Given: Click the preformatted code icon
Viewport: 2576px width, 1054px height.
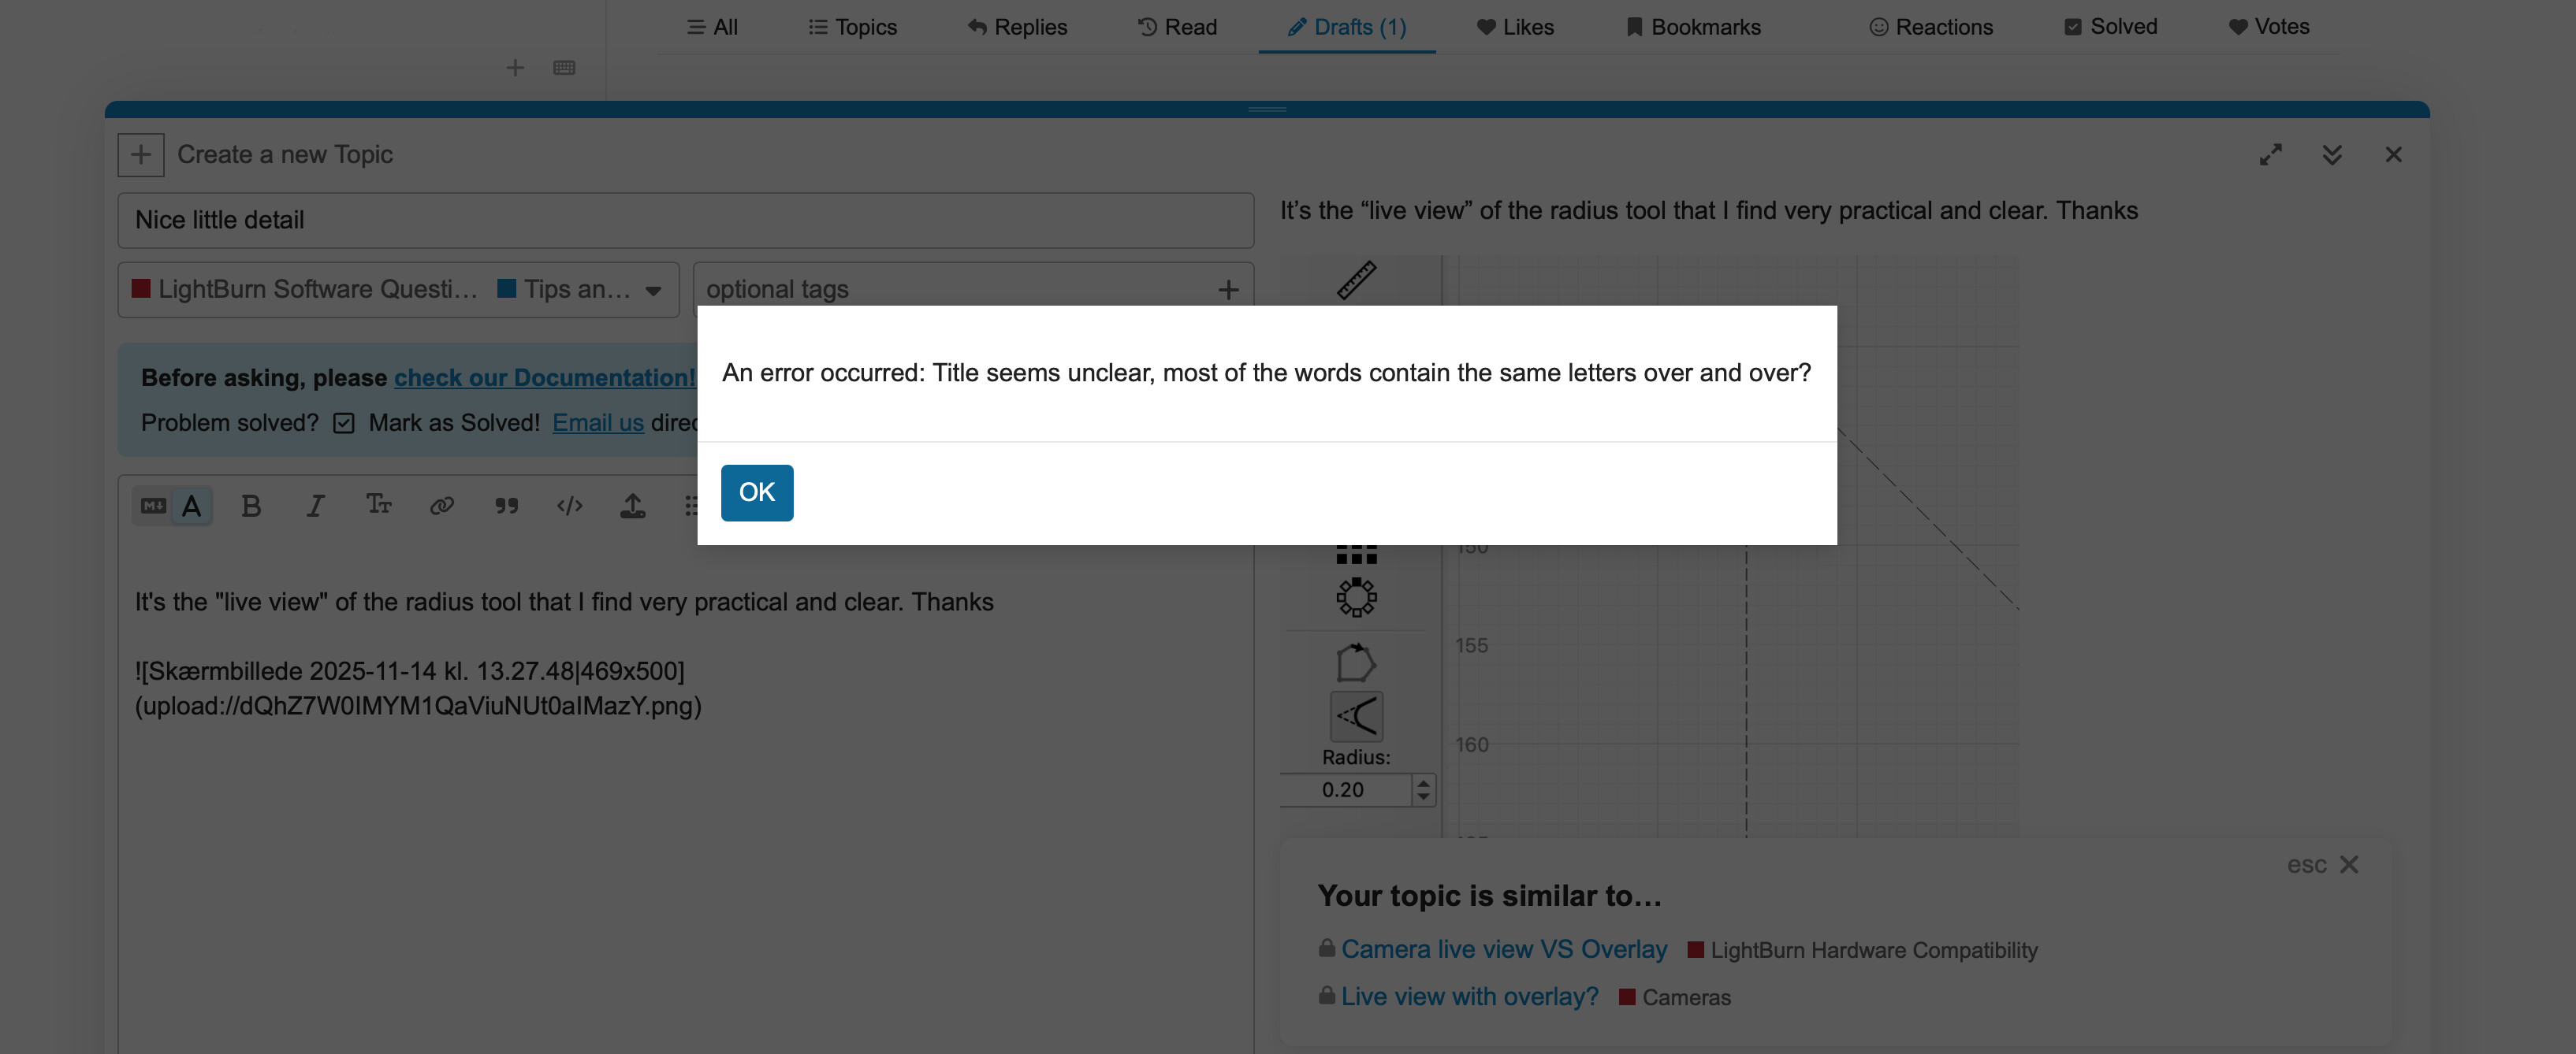Looking at the screenshot, I should point(569,506).
